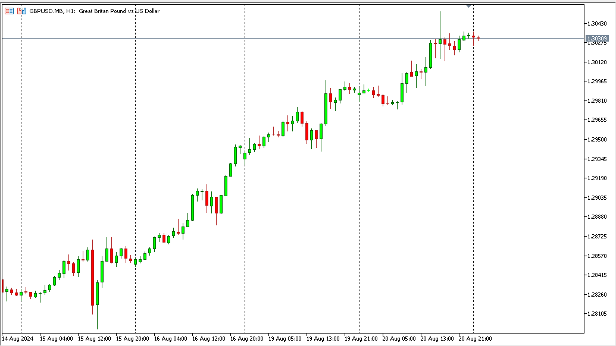The width and height of the screenshot is (616, 346).
Task: Click the chart title GBPUSD.MB, H1
Action: [x=52, y=11]
